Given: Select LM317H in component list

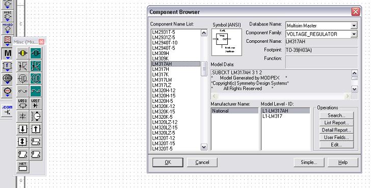Looking at the screenshot, I should 161,69.
